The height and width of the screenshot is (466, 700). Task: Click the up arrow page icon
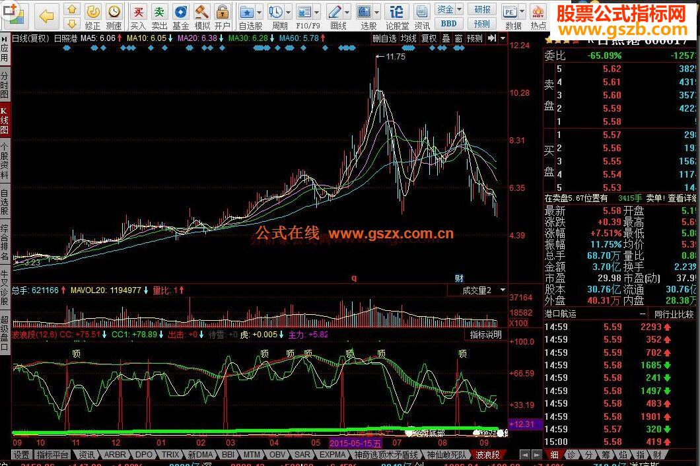tap(72, 9)
